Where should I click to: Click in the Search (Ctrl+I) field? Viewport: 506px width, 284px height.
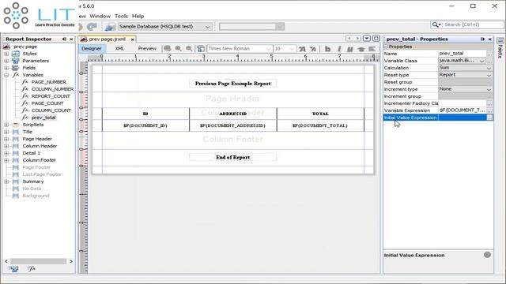[473, 24]
